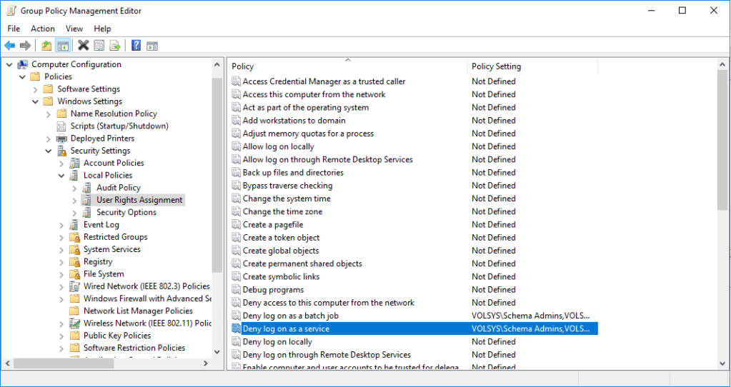Open Properties via the toolbar icon
This screenshot has width=731, height=387.
pos(99,46)
